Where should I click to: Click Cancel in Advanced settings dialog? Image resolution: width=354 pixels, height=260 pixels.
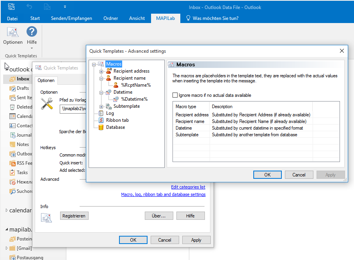point(299,175)
